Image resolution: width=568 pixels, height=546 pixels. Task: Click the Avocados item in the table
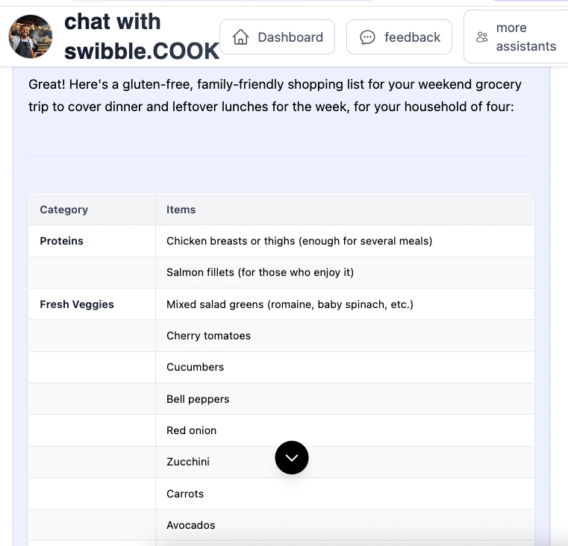click(191, 525)
